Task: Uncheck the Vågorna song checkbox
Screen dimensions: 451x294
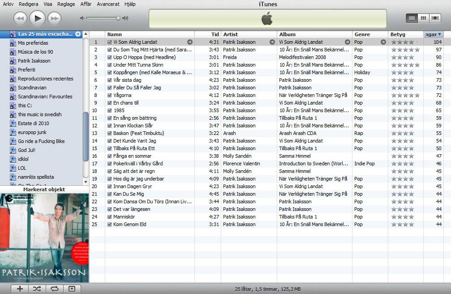Action: click(109, 95)
